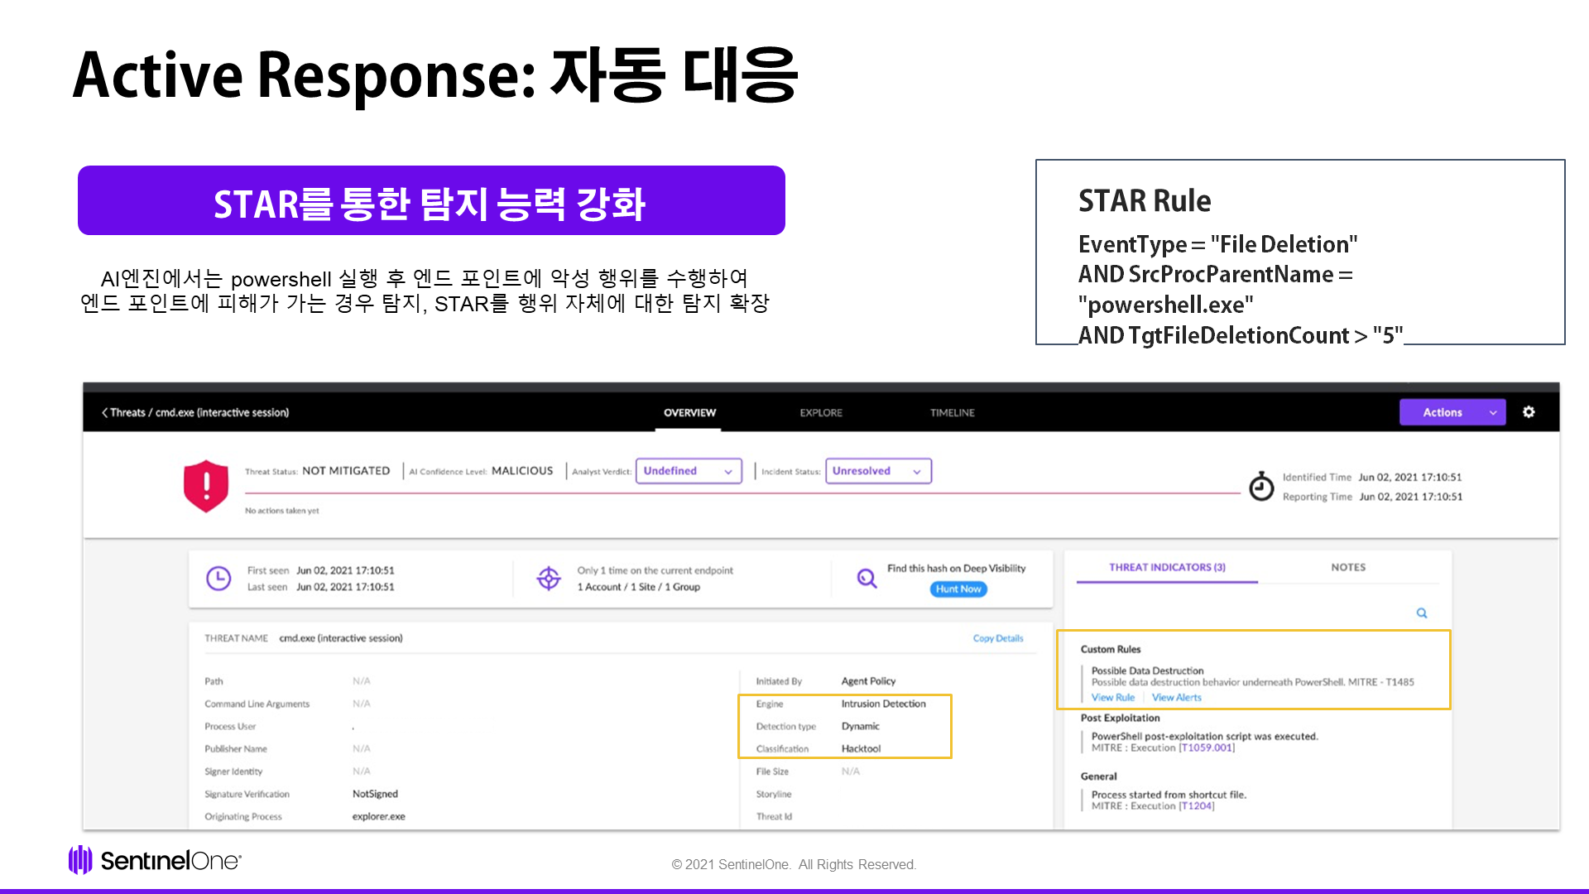Switch to the TIMELINE tab
Image resolution: width=1589 pixels, height=894 pixels.
tap(952, 412)
